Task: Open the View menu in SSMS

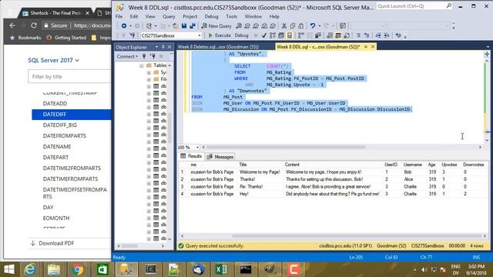Action: tap(150, 16)
